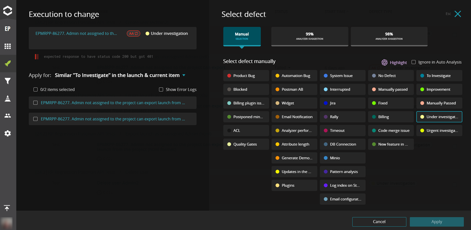This screenshot has width=471, height=230.
Task: Pick Manually Passed below Improvement
Action: click(x=439, y=103)
